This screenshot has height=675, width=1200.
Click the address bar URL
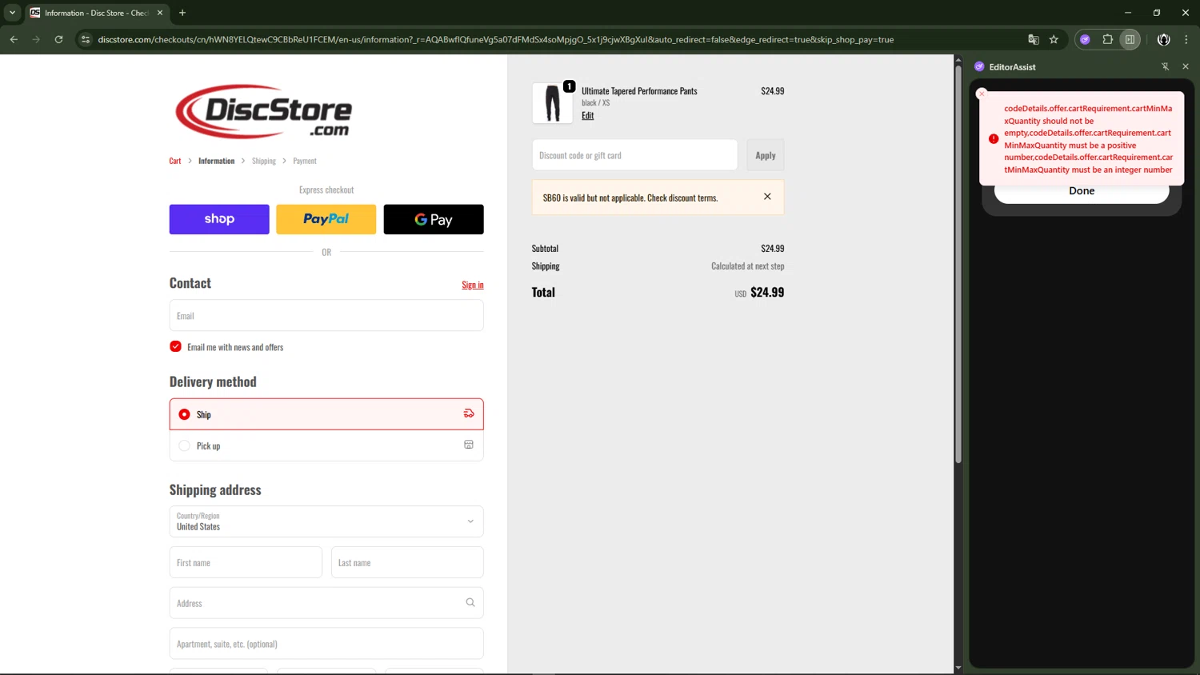(x=496, y=39)
